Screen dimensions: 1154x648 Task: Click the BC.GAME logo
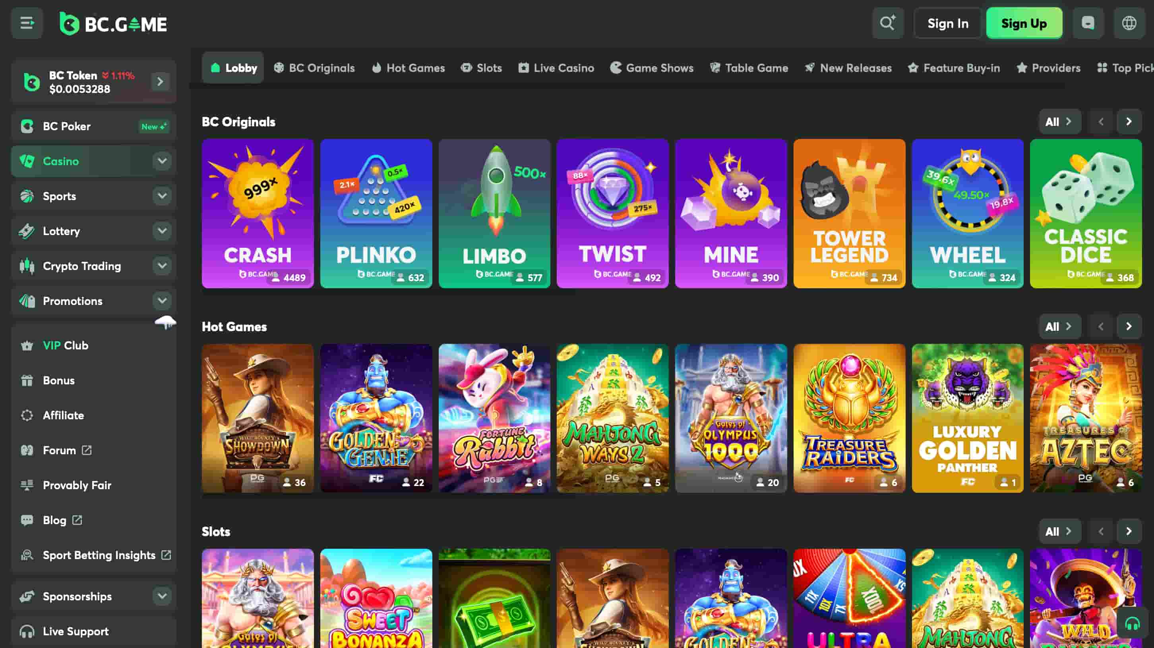[x=113, y=24]
